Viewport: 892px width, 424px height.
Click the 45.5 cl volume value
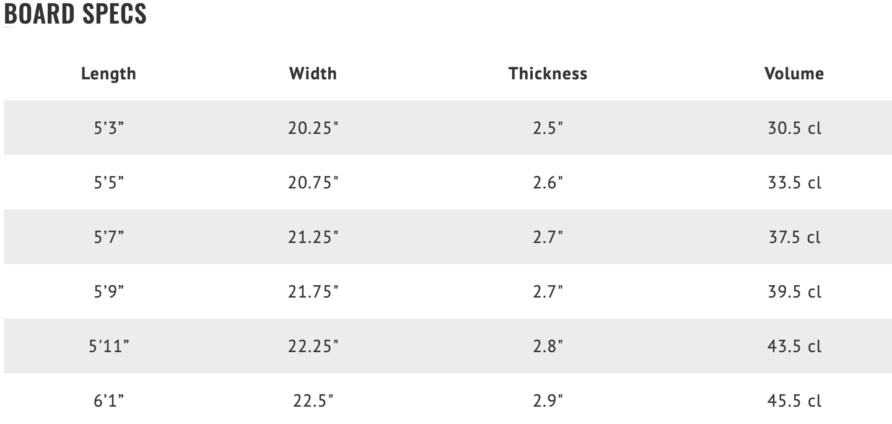[x=794, y=401]
